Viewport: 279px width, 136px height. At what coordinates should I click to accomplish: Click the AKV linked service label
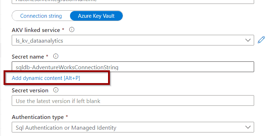36,30
